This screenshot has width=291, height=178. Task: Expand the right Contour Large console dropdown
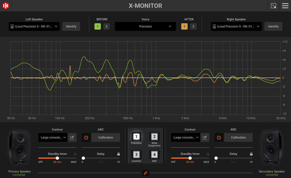[185, 138]
